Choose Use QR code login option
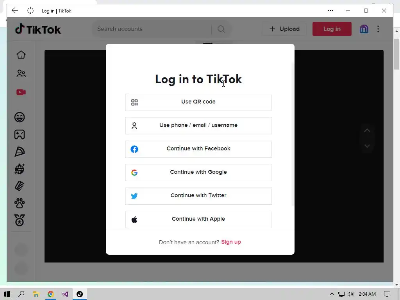Image resolution: width=400 pixels, height=300 pixels. click(198, 102)
